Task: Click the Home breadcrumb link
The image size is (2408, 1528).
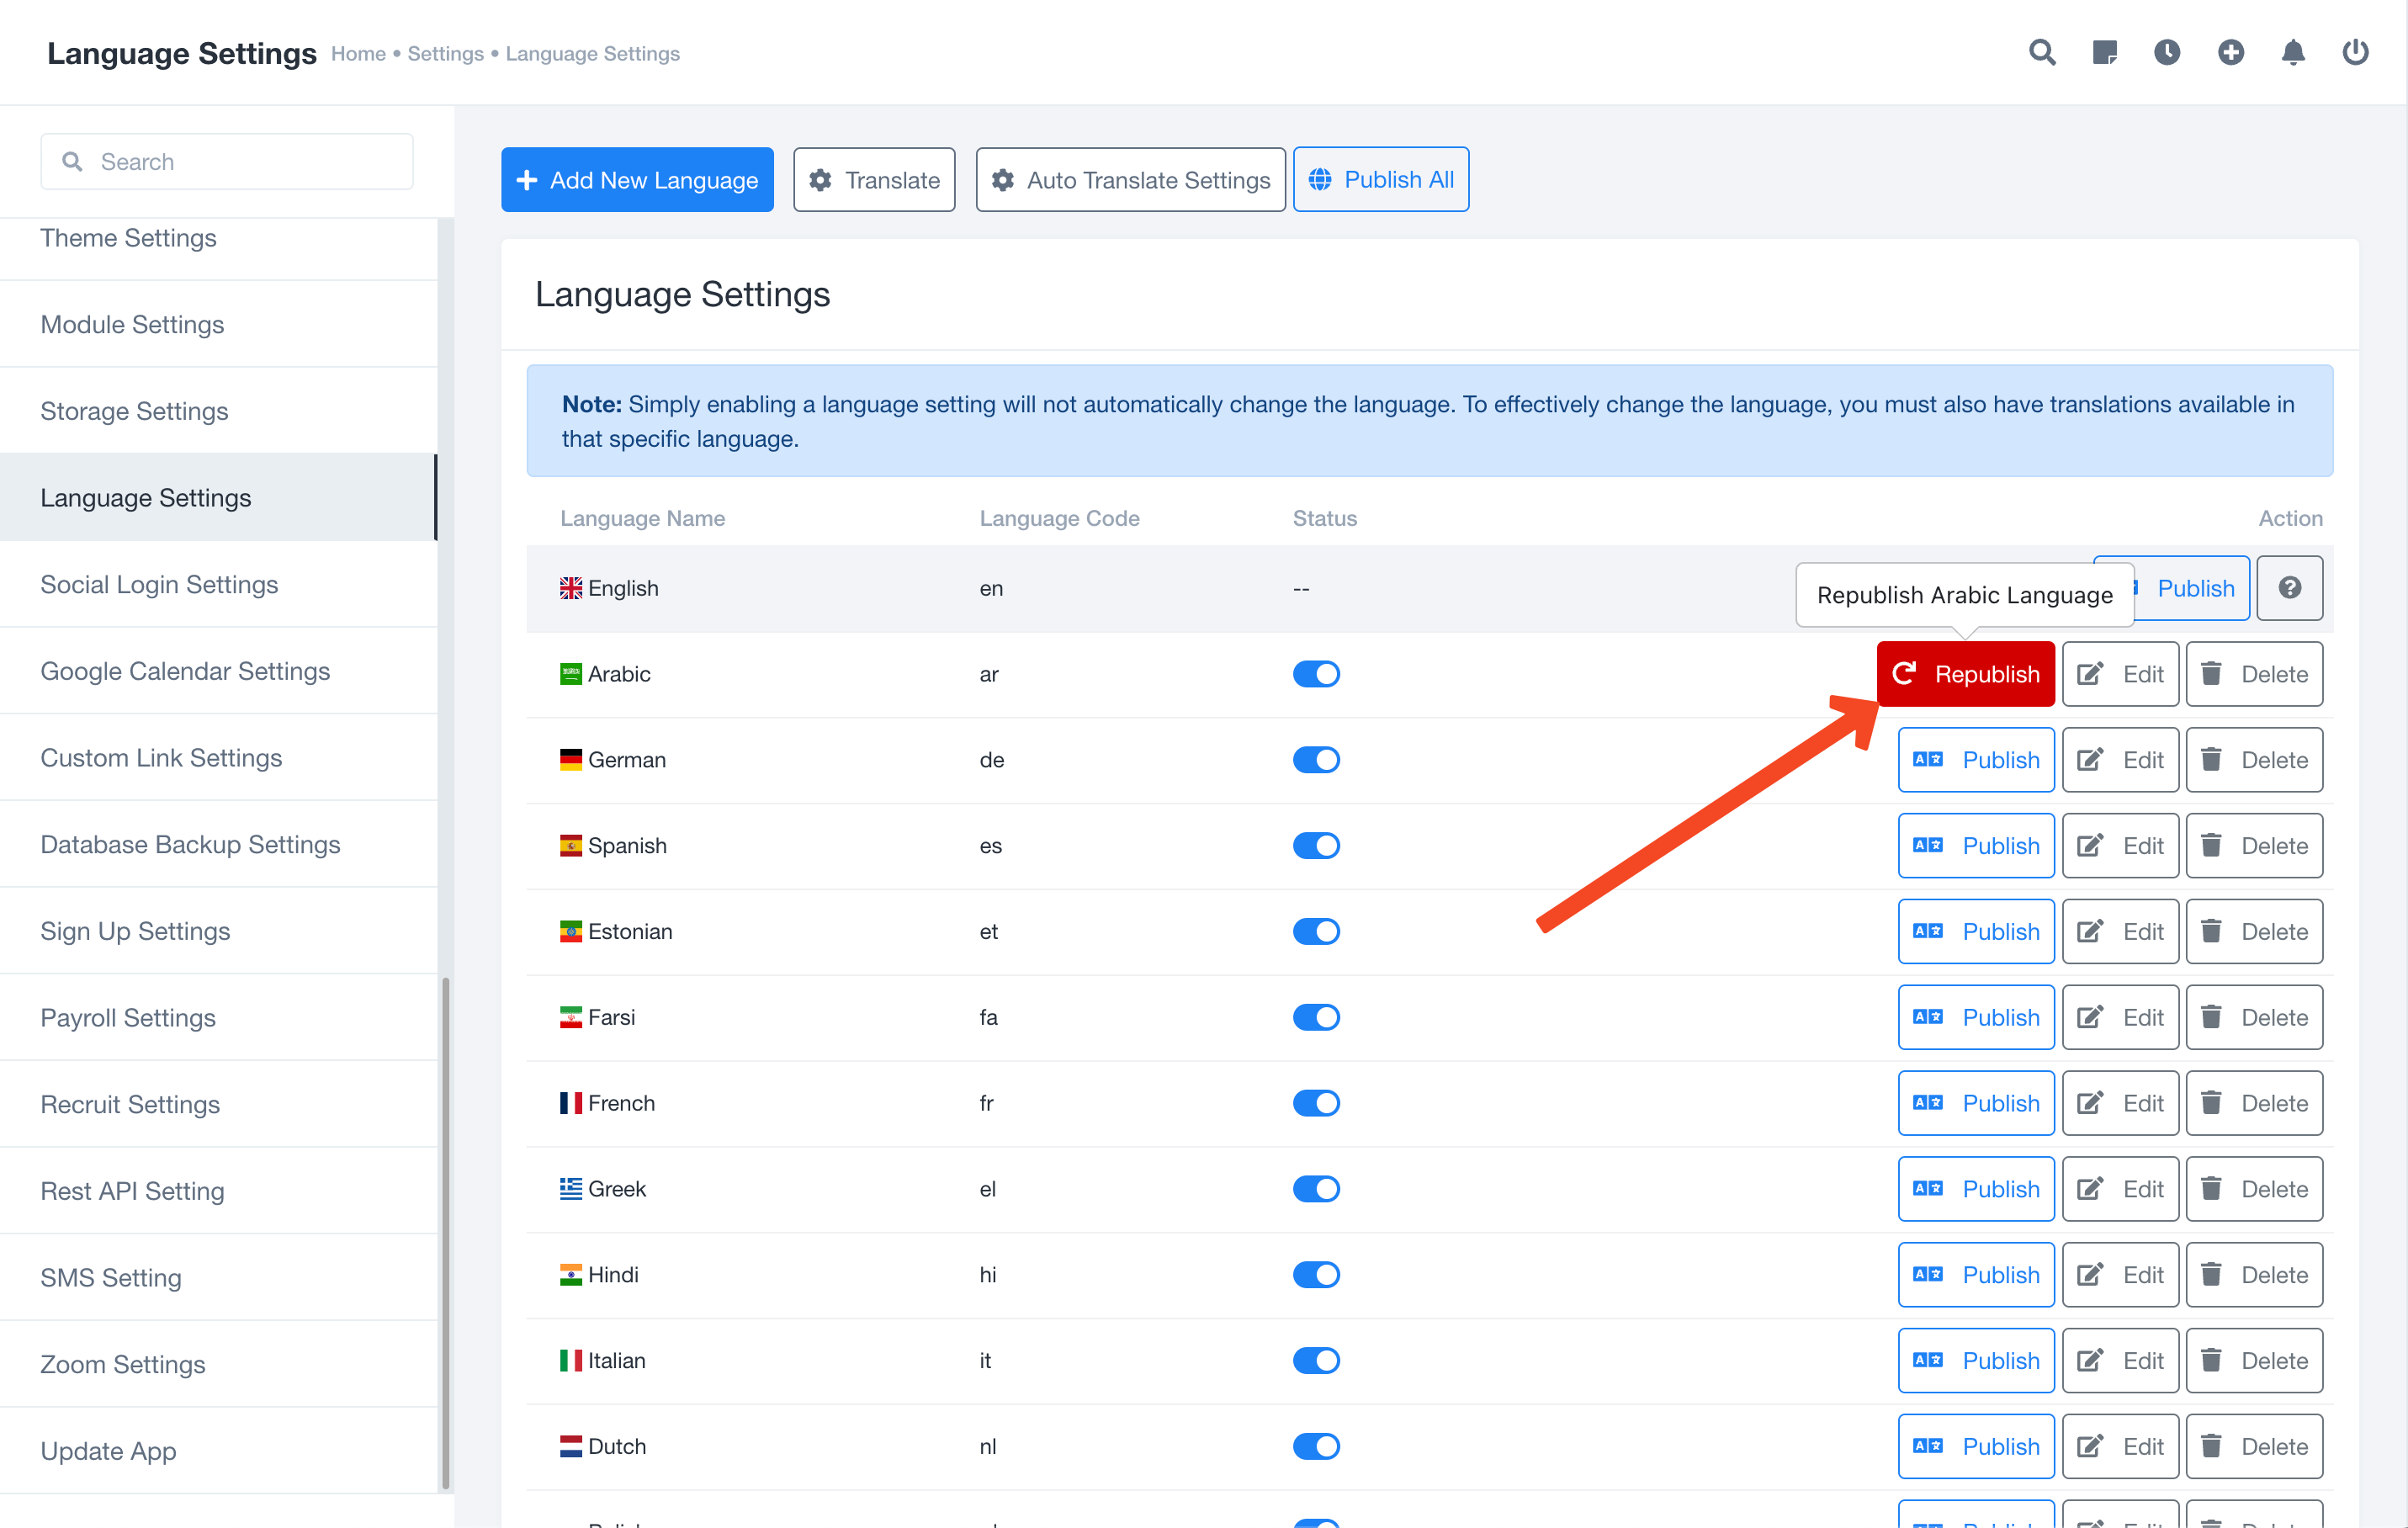Action: pos(358,54)
